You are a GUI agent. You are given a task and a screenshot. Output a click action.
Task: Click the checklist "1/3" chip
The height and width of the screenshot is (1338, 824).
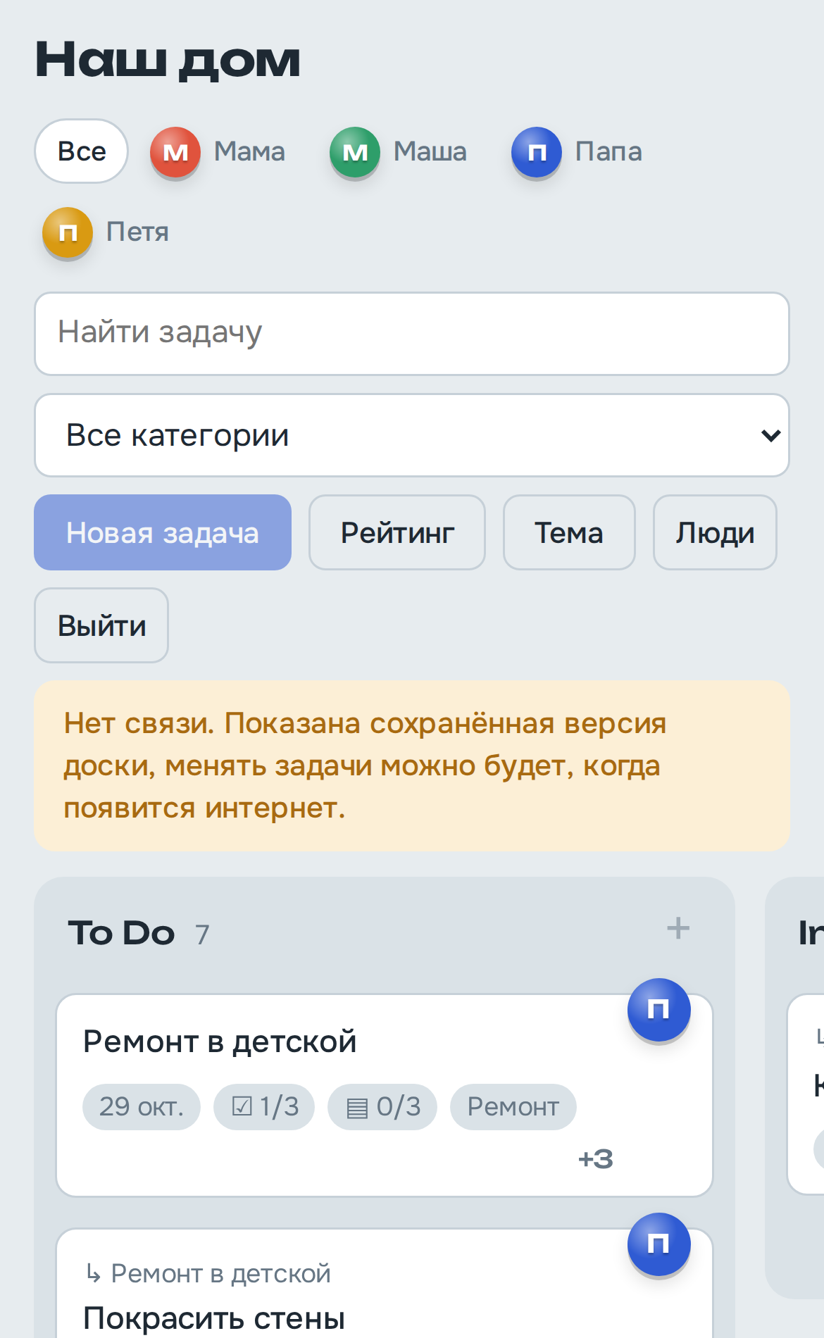pyautogui.click(x=264, y=1107)
